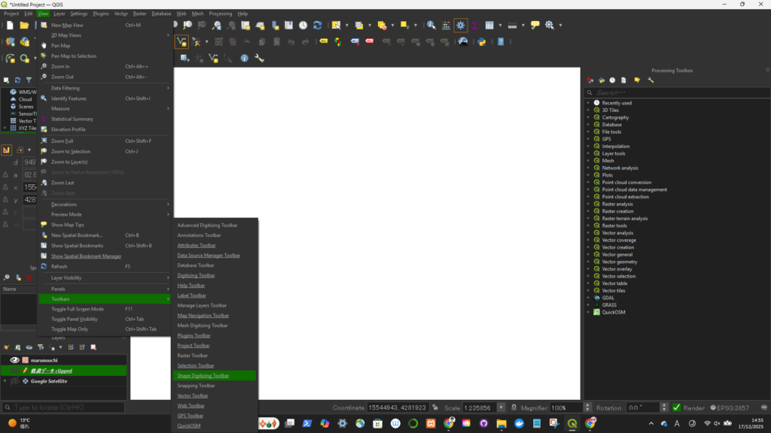
Task: Select the Identify Features tool
Action: pos(431,25)
